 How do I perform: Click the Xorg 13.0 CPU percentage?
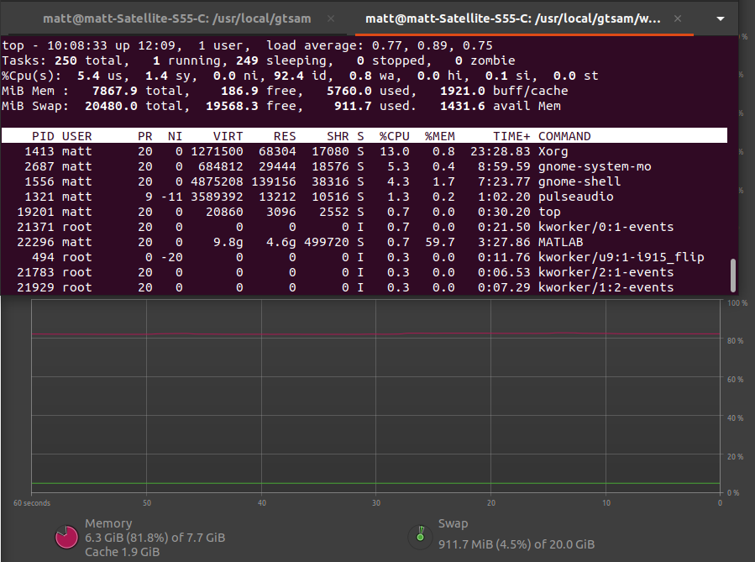(x=395, y=151)
